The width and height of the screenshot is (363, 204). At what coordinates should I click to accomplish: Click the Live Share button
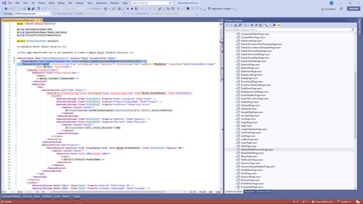click(x=328, y=9)
